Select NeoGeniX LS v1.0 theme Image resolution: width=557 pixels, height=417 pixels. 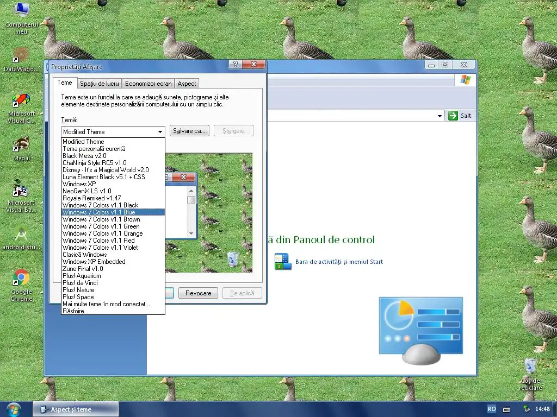click(113, 191)
